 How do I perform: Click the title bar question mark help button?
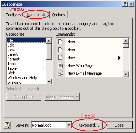(x=125, y=4)
